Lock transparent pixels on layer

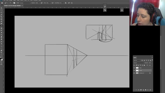click(137, 65)
